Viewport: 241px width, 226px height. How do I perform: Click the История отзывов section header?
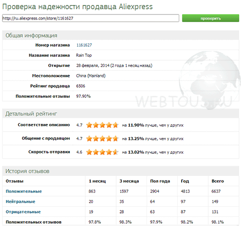point(27,171)
